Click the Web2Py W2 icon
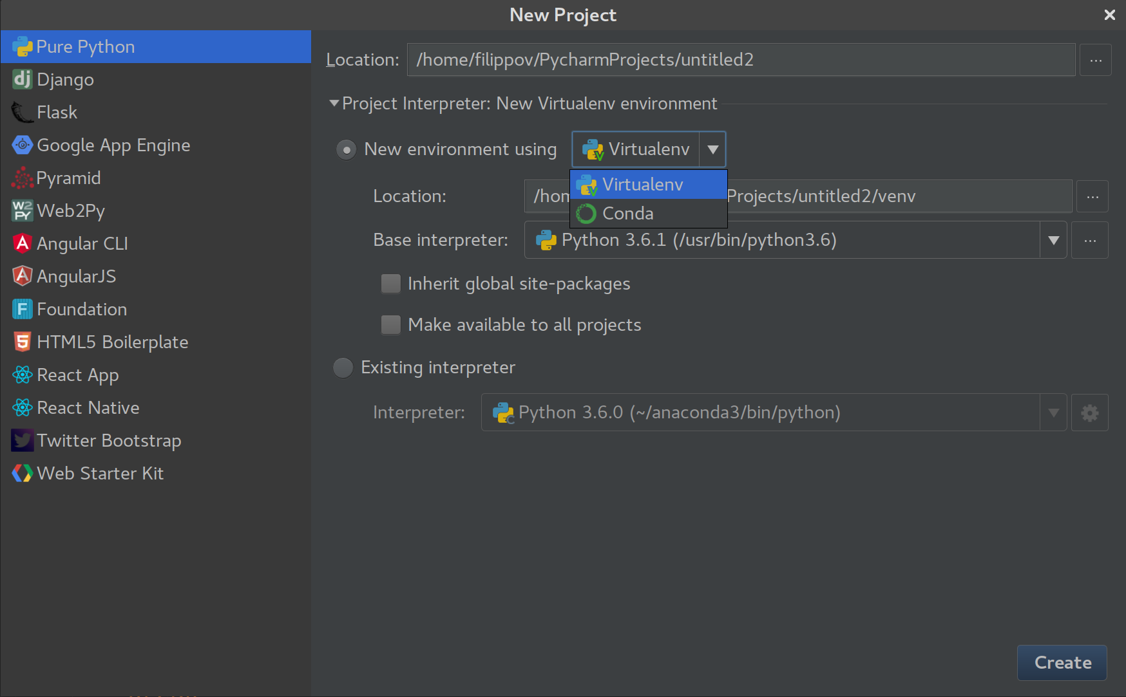Viewport: 1126px width, 697px height. pos(23,211)
